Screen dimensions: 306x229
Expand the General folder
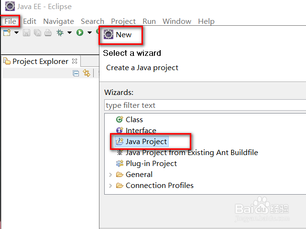110,175
